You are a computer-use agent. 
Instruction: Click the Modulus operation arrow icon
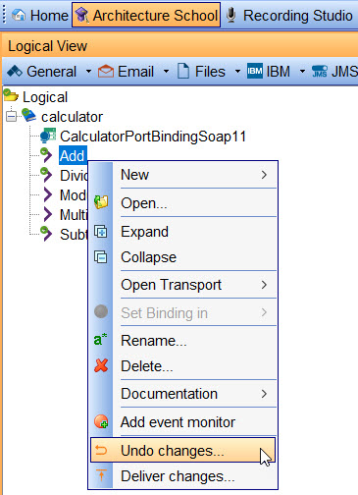pos(47,194)
